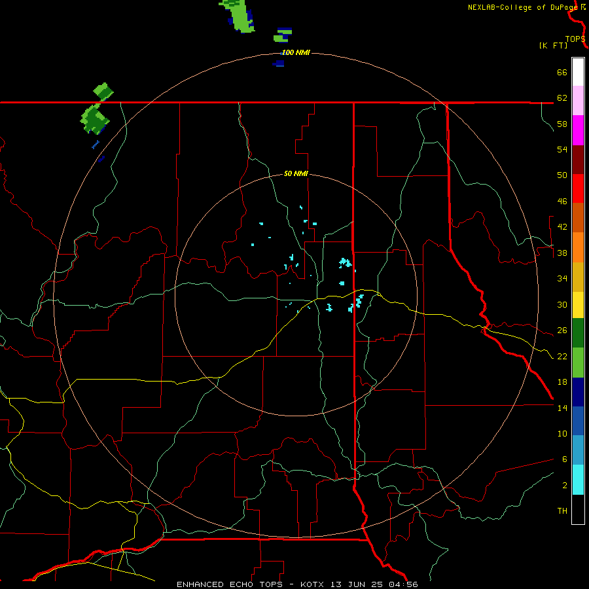
Task: Select the light pink legend color segment
Action: tap(578, 100)
